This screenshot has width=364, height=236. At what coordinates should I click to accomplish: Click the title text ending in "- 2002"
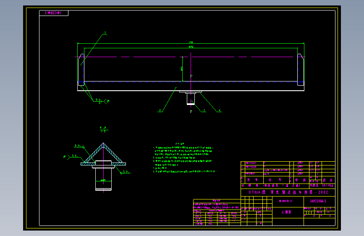point(288,192)
